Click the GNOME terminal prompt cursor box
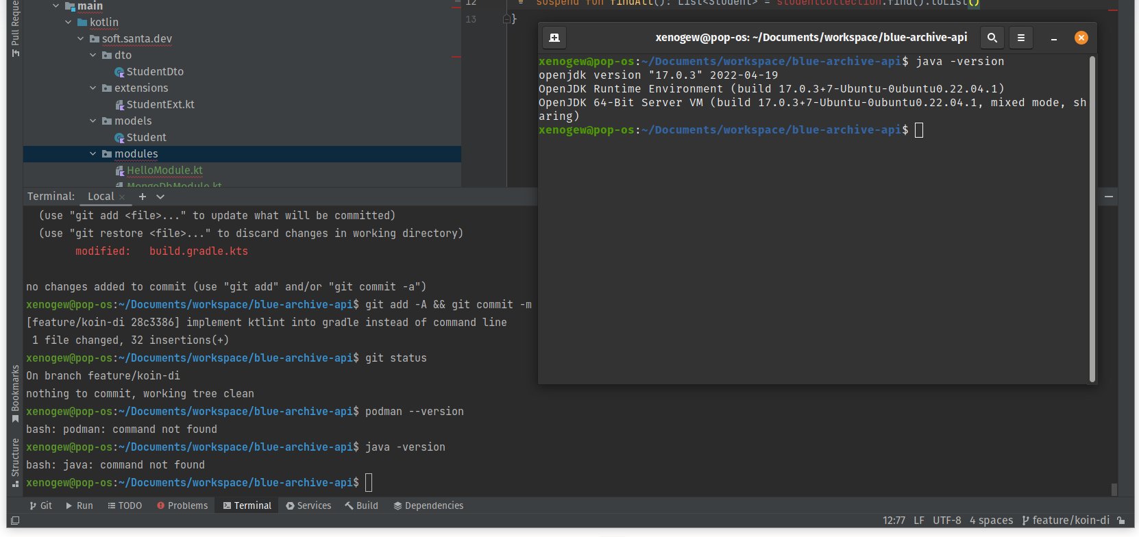The height and width of the screenshot is (537, 1139). pos(919,129)
